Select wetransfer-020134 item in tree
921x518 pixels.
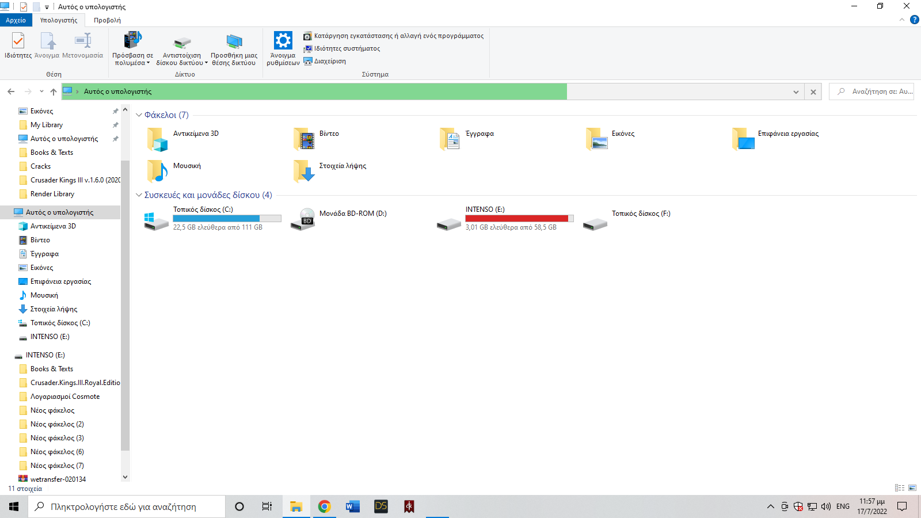pos(58,479)
